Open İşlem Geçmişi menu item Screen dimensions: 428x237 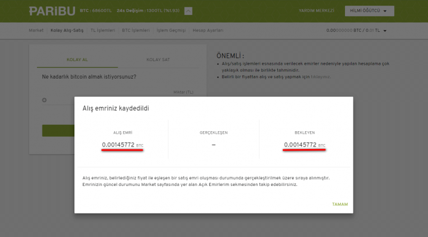171,30
